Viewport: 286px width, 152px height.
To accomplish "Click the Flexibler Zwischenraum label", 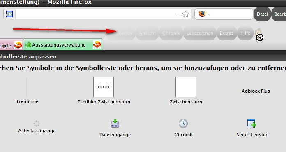I will (104, 102).
